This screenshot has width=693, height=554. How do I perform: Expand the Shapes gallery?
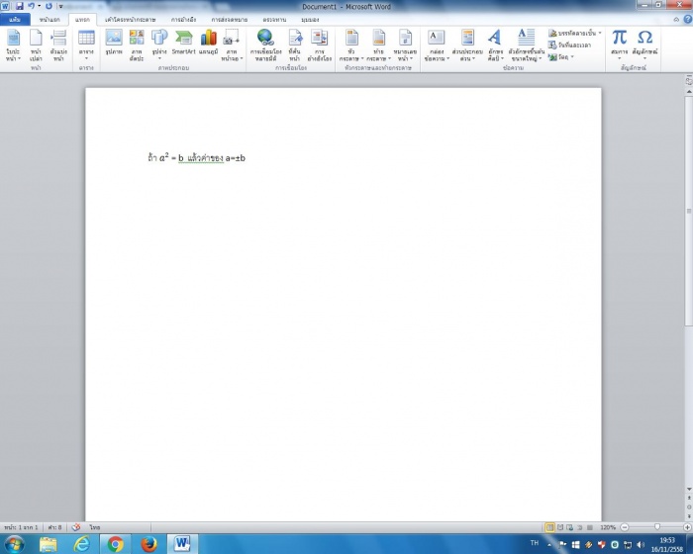pyautogui.click(x=159, y=43)
